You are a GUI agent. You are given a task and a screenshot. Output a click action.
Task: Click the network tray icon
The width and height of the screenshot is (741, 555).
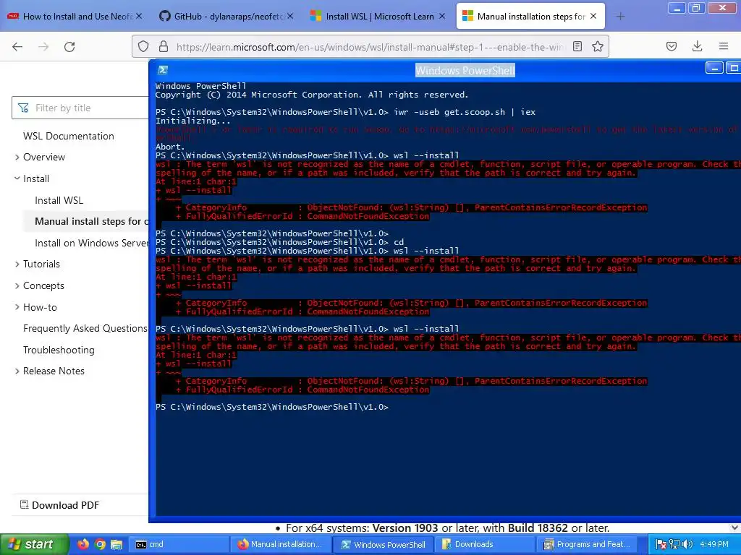pyautogui.click(x=674, y=544)
